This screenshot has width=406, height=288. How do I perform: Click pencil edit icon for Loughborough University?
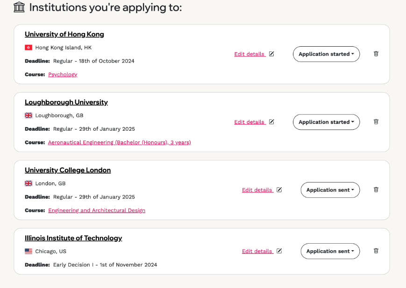pyautogui.click(x=271, y=122)
